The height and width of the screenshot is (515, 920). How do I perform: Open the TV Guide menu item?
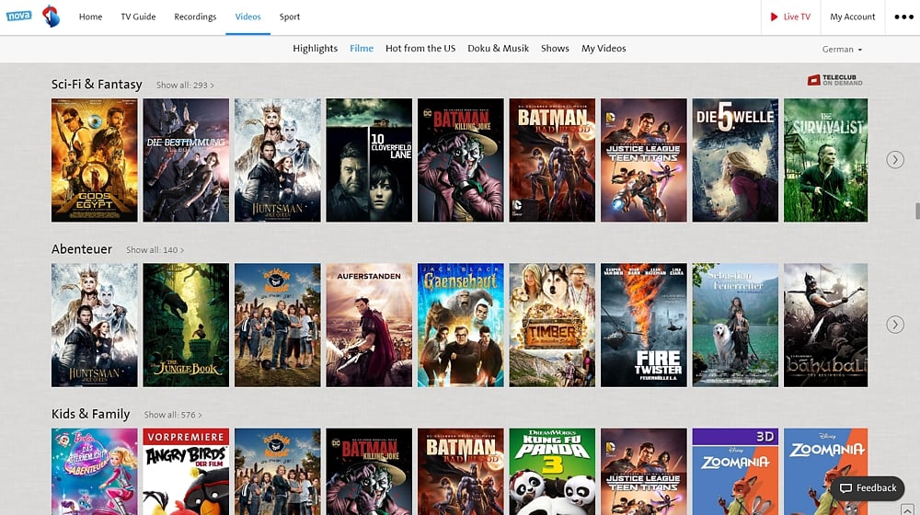click(139, 17)
